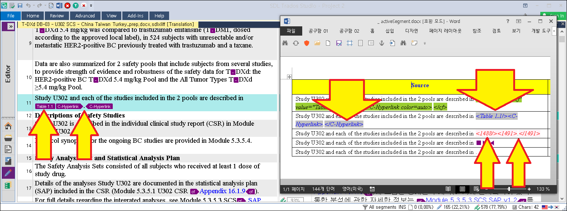Click the green circle T icon
The height and width of the screenshot is (211, 567).
point(76,6)
